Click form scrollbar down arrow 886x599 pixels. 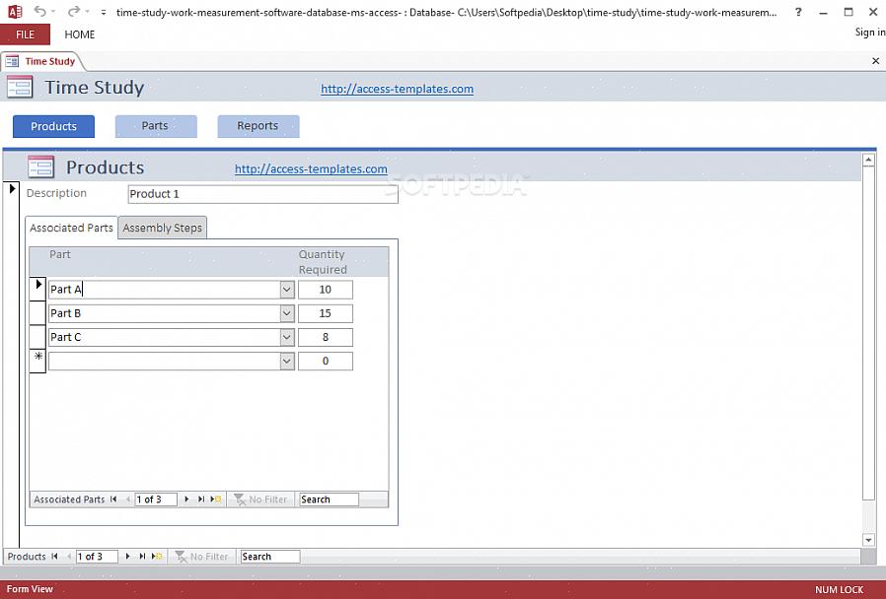click(868, 540)
